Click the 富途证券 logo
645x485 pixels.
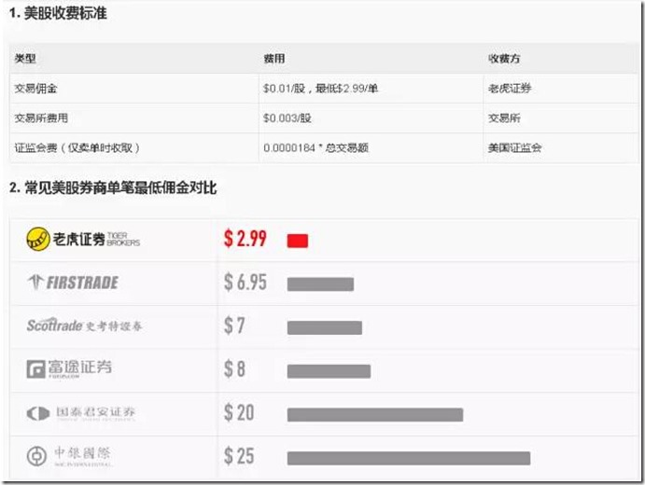(x=69, y=368)
